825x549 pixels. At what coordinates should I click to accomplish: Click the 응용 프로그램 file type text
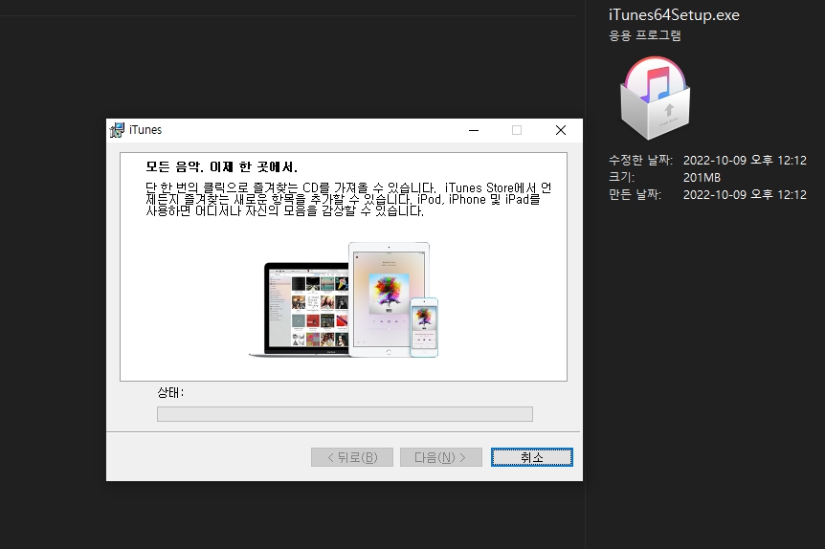[645, 35]
